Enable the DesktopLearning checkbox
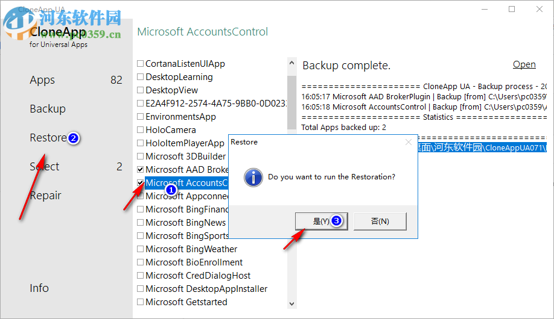 pos(141,77)
